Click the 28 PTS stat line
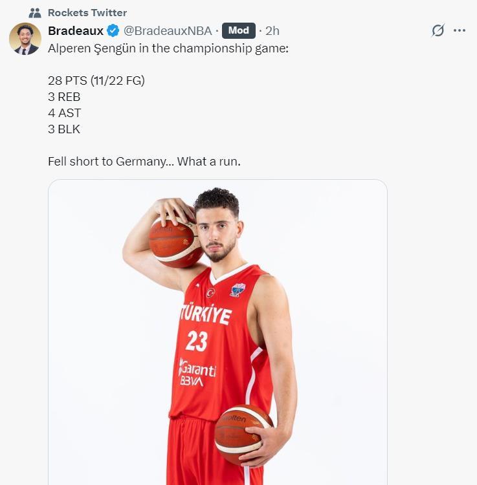 coord(96,81)
